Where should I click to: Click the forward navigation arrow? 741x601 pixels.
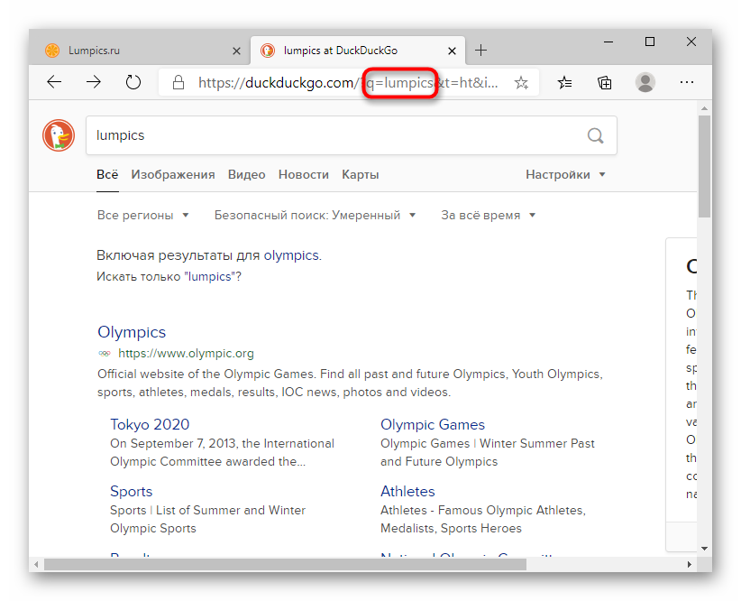click(x=94, y=82)
